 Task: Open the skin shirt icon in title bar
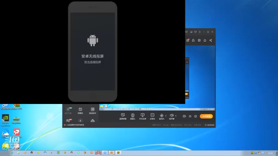(x=195, y=32)
